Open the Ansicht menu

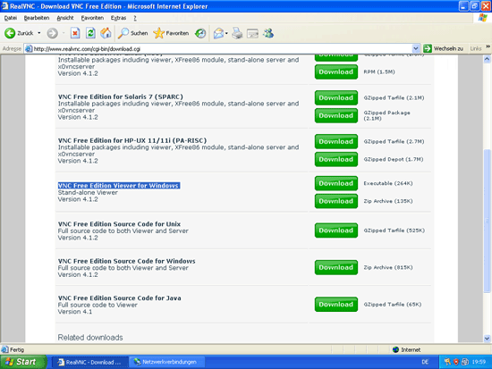point(65,18)
